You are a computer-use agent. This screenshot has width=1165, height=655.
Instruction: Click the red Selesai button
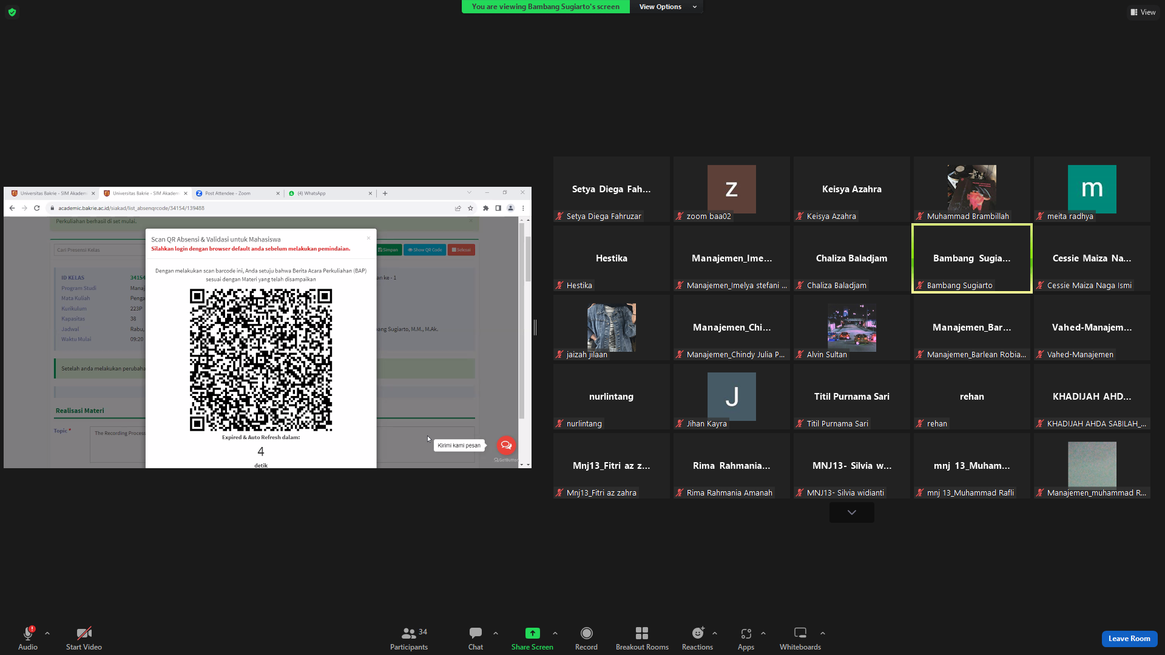coord(461,250)
